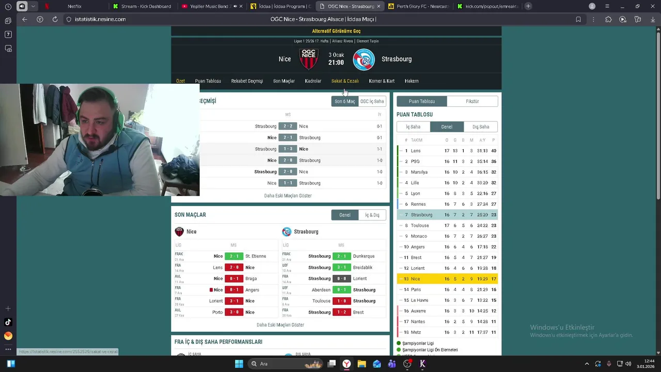661x372 pixels.
Task: Switch to Stream - Kick Dashboard tab
Action: (x=143, y=6)
